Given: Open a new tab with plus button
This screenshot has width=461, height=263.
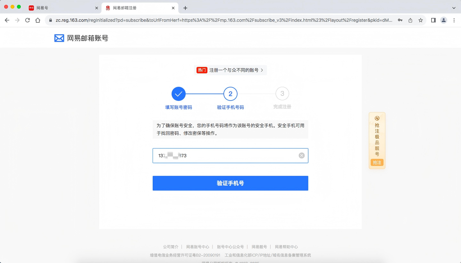Looking at the screenshot, I should coord(185,8).
